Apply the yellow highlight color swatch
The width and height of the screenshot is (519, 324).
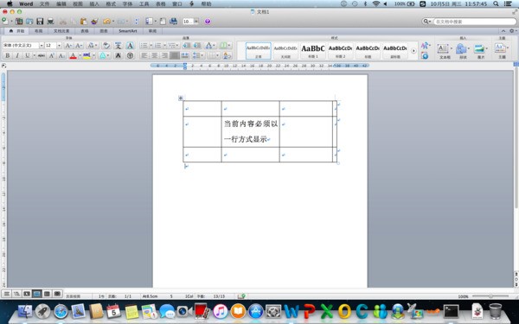86,55
